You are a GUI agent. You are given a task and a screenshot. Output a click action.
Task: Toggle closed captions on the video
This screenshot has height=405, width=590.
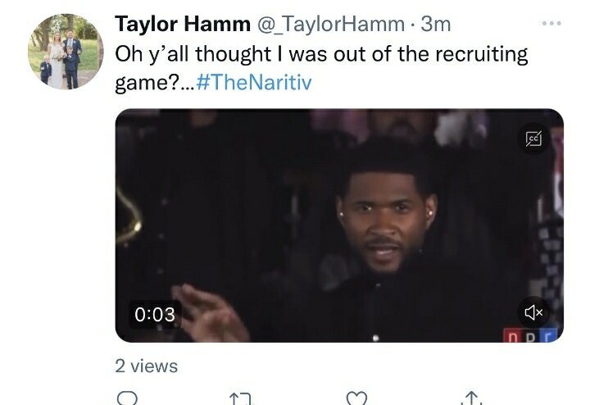coord(533,139)
